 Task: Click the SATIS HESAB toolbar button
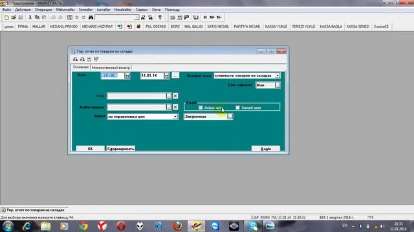(x=218, y=26)
